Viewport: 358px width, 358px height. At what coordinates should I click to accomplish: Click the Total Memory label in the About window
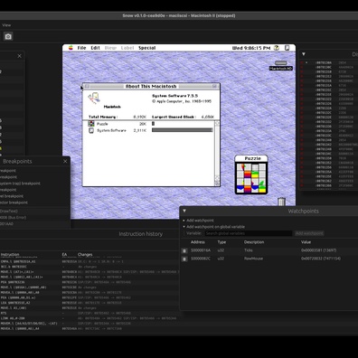[x=103, y=117]
